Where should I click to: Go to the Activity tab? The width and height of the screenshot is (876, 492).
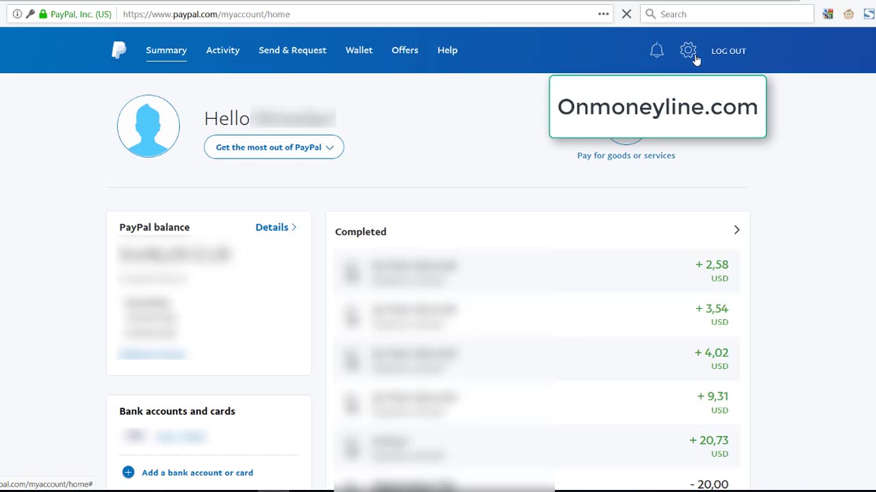[223, 50]
